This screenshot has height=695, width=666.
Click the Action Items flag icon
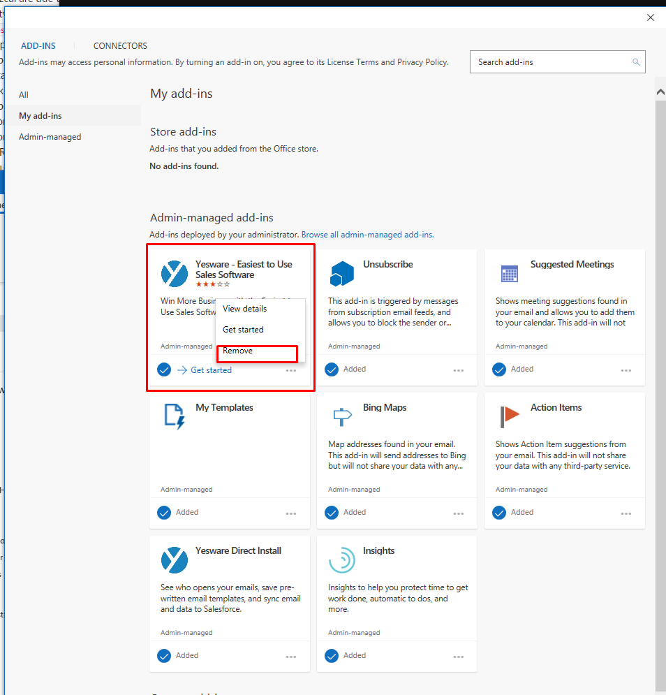[x=510, y=417]
